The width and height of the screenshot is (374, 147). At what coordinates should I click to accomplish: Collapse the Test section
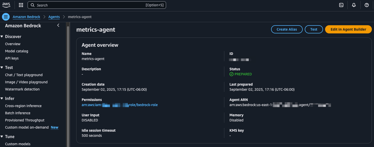coord(2,67)
